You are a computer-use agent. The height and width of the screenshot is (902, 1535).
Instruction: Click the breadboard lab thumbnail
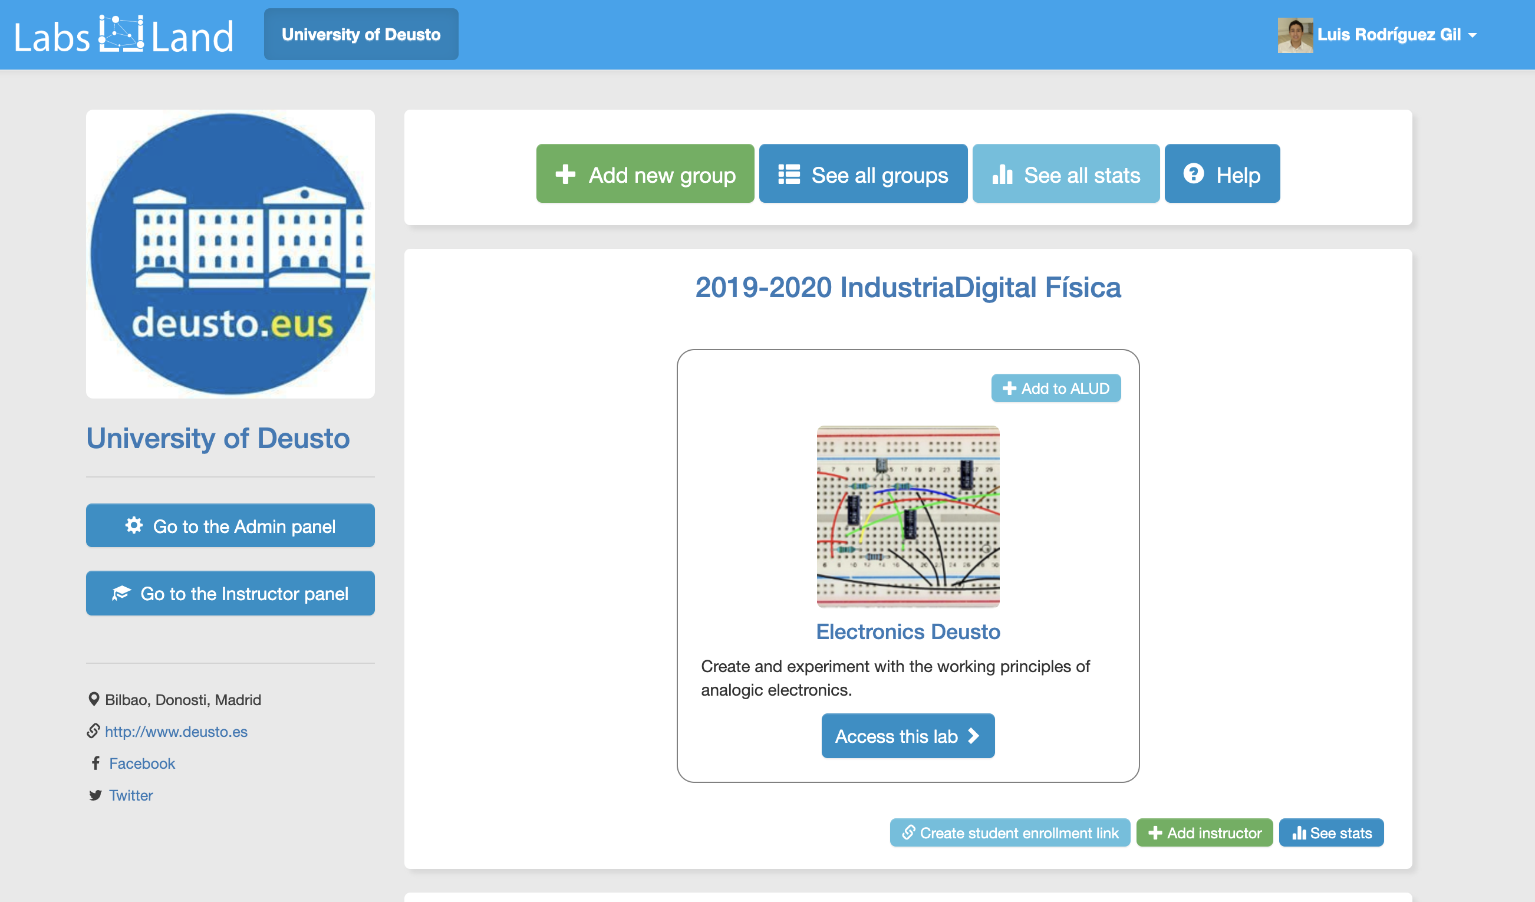point(908,516)
